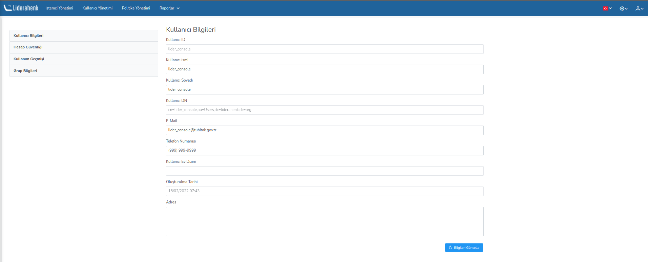This screenshot has width=648, height=262.
Task: Select Politika Yönetimi in the navbar
Action: (136, 8)
